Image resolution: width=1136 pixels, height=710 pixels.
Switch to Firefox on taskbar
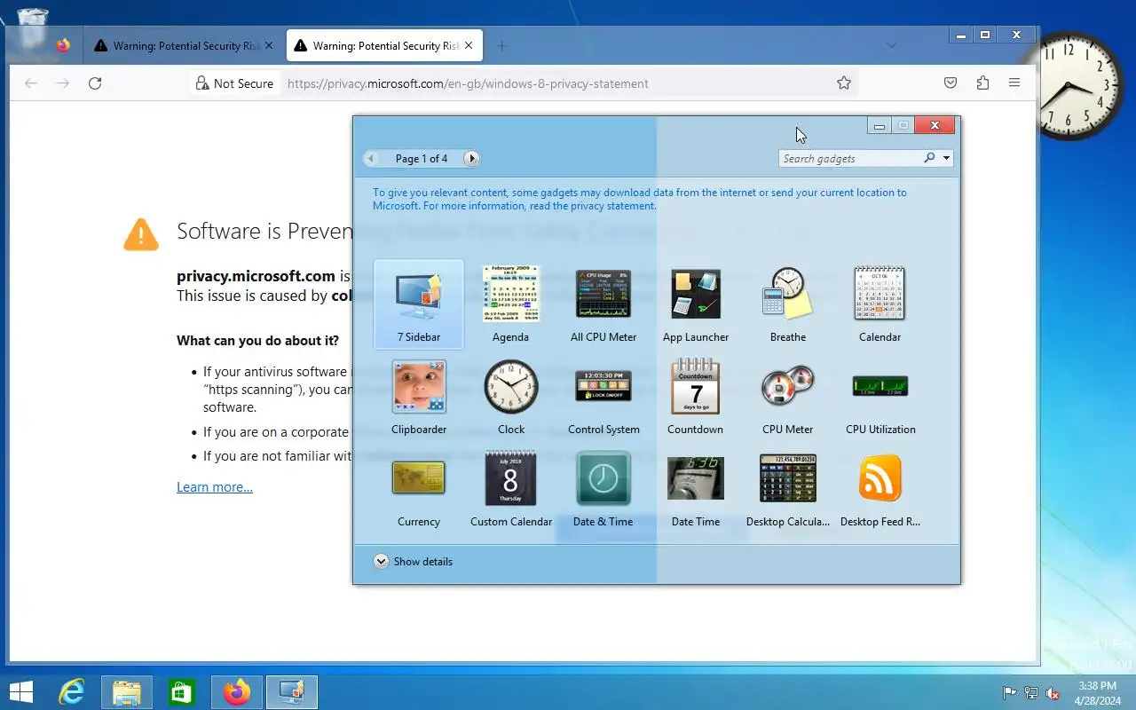pyautogui.click(x=237, y=691)
